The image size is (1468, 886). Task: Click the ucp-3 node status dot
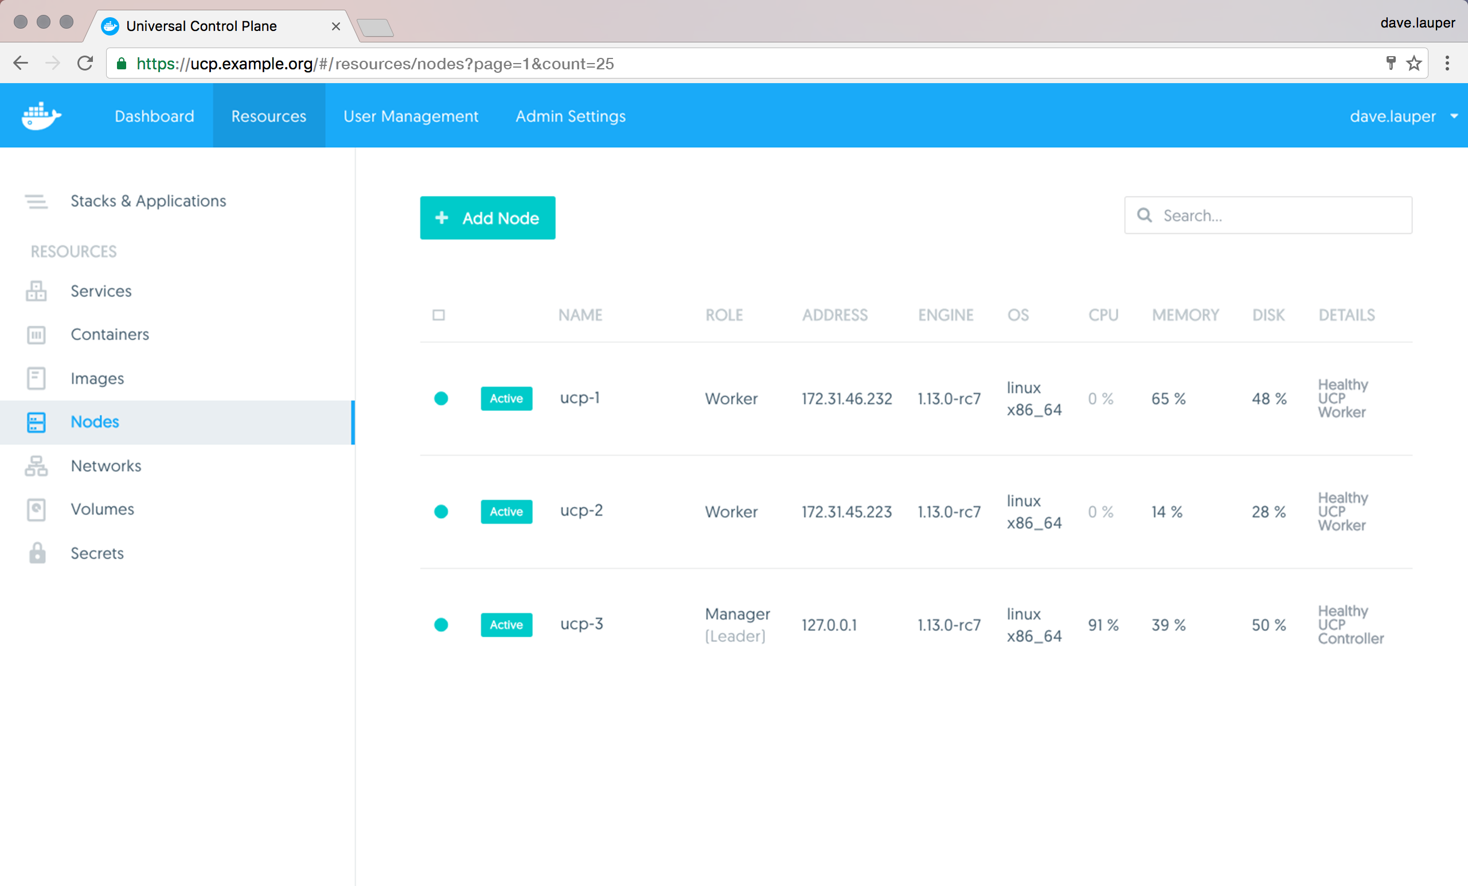441,625
